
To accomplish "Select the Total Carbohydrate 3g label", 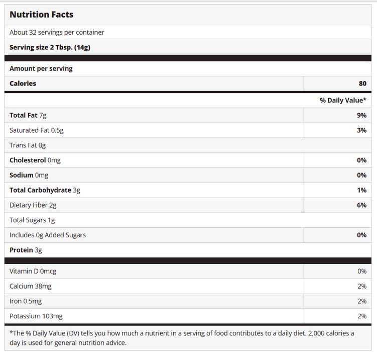I will (45, 190).
